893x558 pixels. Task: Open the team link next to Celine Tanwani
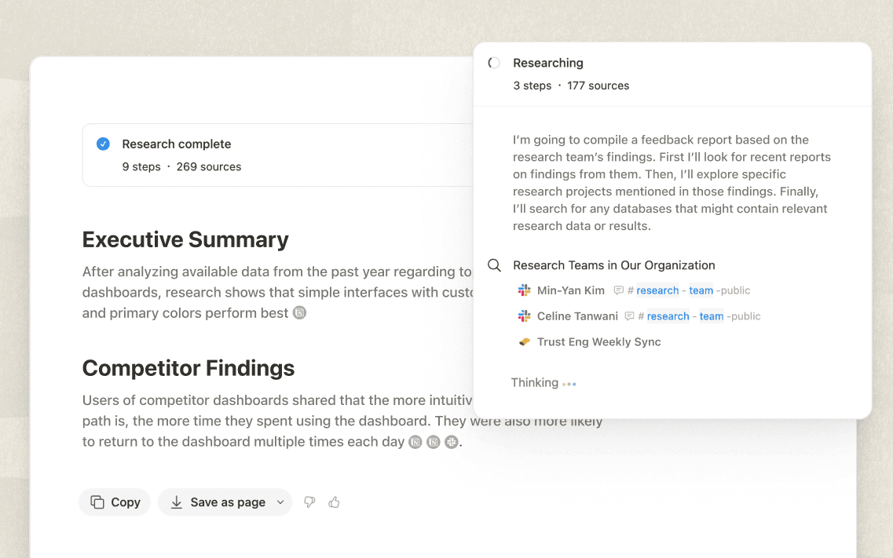pyautogui.click(x=711, y=315)
